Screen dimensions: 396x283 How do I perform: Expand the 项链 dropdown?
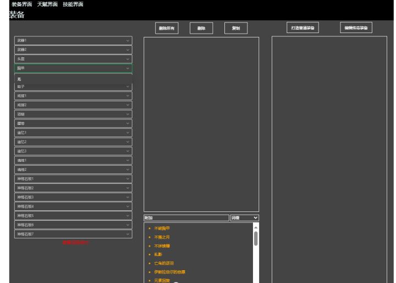point(73,115)
